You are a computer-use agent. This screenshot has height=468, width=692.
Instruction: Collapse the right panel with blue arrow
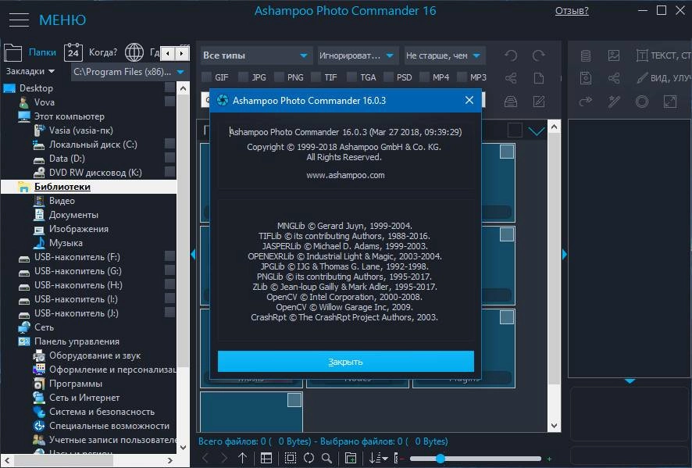point(565,254)
